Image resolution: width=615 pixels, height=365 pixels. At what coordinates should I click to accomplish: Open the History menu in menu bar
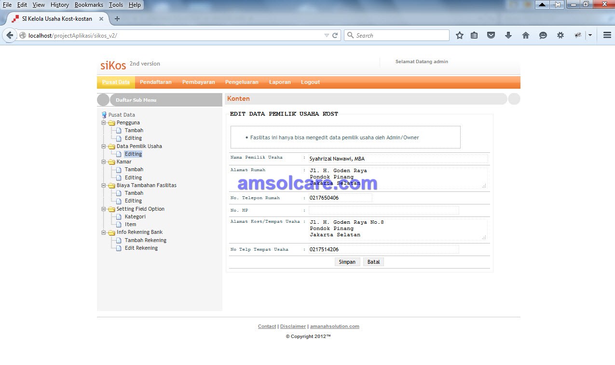pos(60,5)
